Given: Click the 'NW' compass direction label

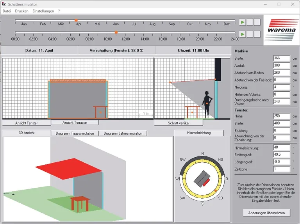Looking at the screenshot, I should tap(182, 159).
